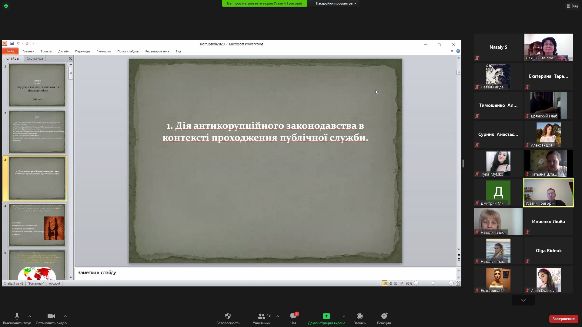Toggle the encryption shield indicator
This screenshot has width=582, height=327.
pos(6,6)
